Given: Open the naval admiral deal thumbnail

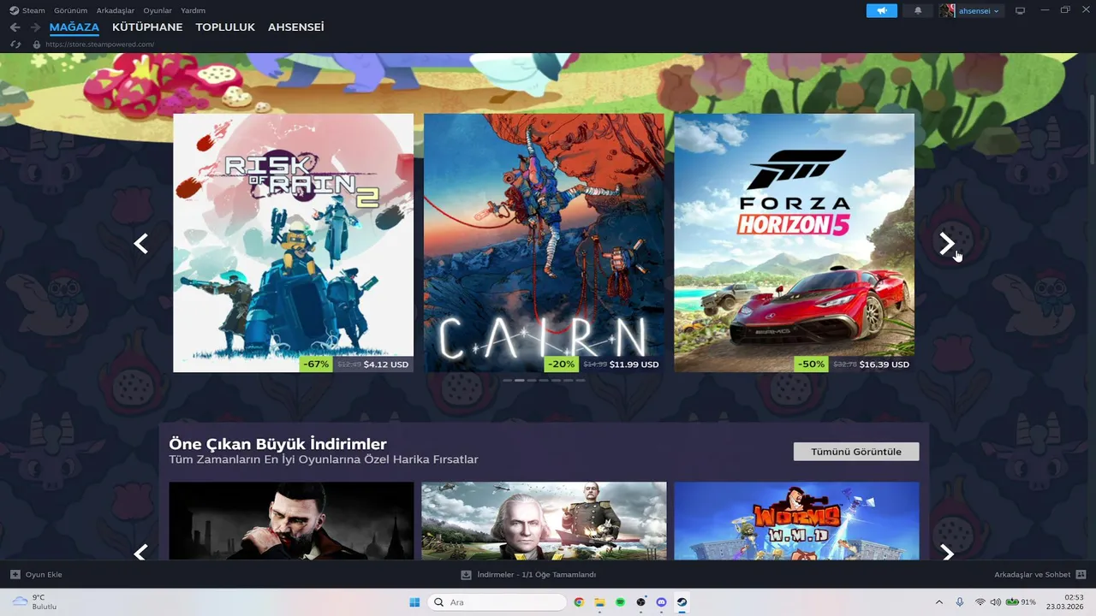Looking at the screenshot, I should (x=544, y=521).
